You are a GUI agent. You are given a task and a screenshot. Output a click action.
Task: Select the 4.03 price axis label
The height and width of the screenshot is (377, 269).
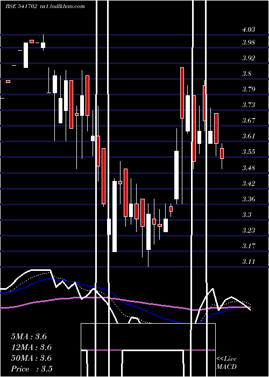click(249, 30)
